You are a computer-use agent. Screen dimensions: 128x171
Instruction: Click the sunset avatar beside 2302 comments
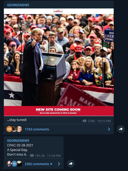(19, 164)
